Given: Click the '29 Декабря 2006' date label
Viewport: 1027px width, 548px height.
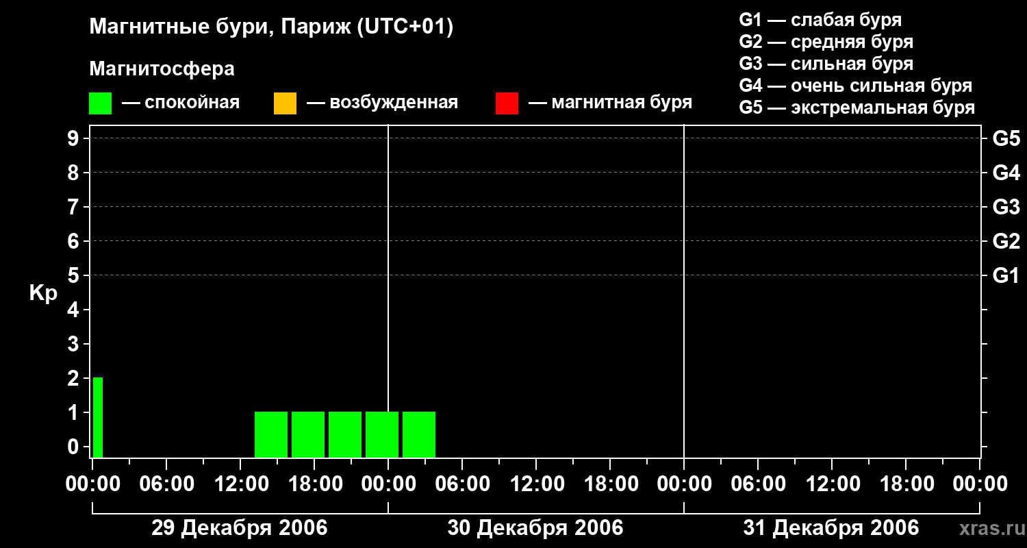Looking at the screenshot, I should (240, 528).
